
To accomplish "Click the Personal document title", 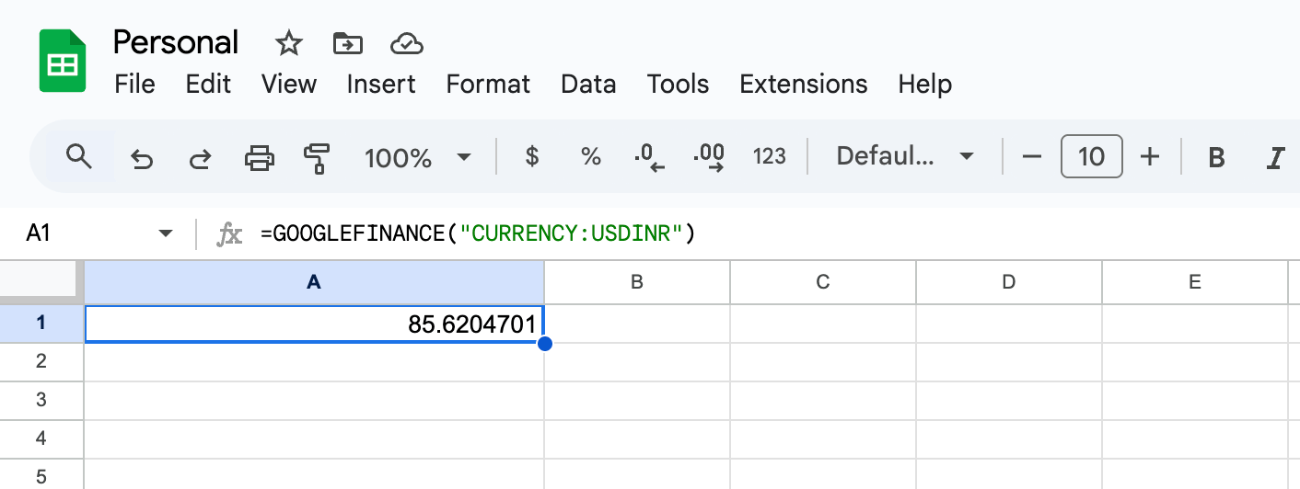I will 175,42.
